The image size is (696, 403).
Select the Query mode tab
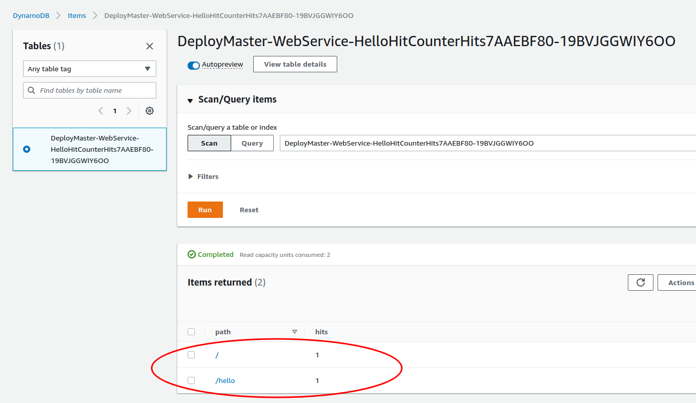[252, 143]
